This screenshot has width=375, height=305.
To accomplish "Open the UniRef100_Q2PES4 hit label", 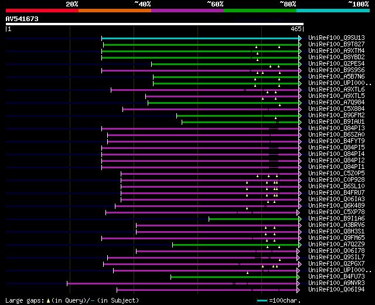I will [336, 64].
